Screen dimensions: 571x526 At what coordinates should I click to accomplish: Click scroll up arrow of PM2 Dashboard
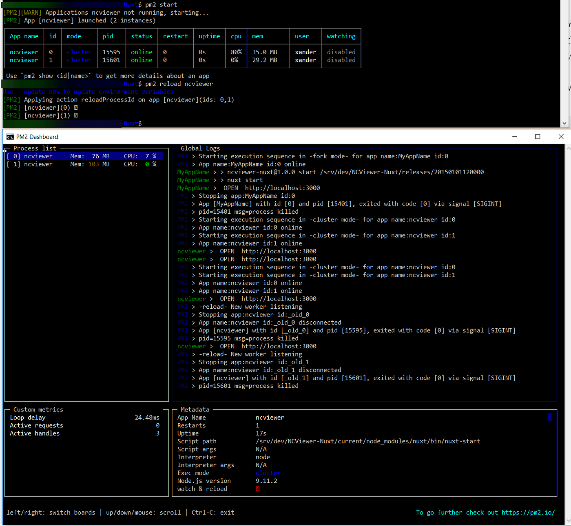point(568,149)
